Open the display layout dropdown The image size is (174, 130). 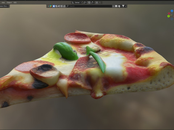click(120, 6)
